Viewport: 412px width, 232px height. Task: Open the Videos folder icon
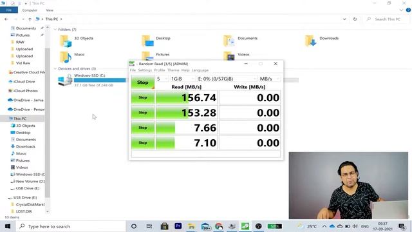pyautogui.click(x=229, y=56)
